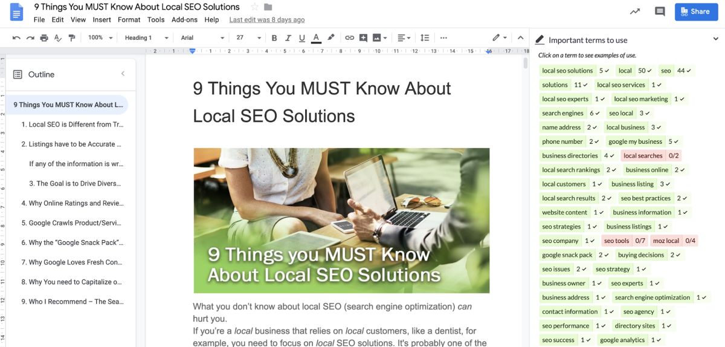Click the insert image icon

pos(379,37)
